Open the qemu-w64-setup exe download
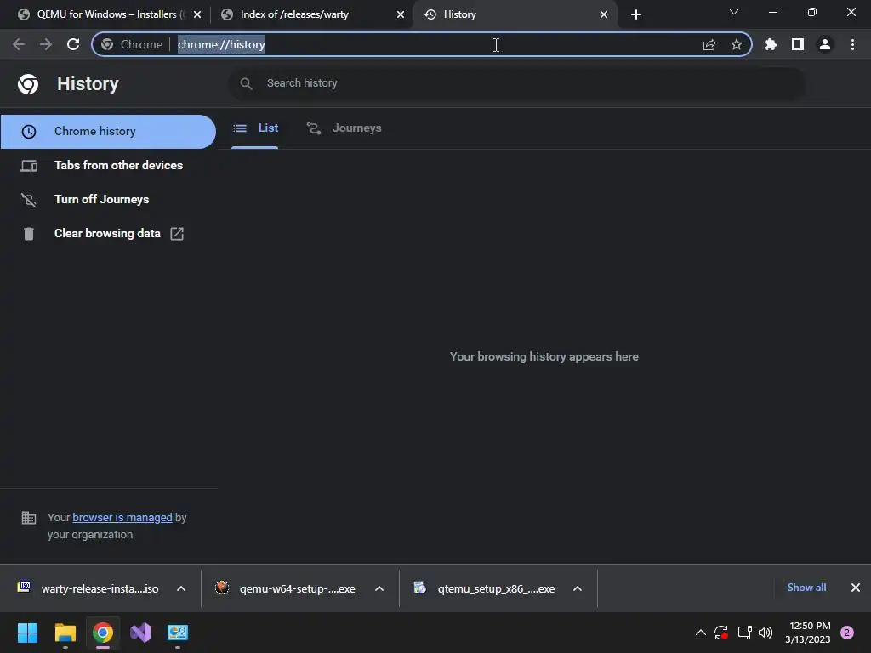The image size is (871, 653). click(286, 588)
